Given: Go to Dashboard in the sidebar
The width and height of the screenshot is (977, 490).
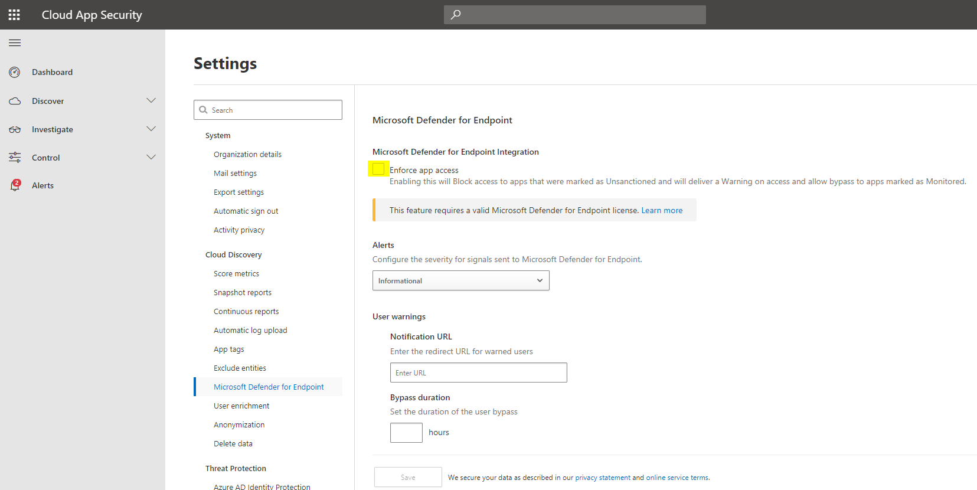Looking at the screenshot, I should point(52,72).
